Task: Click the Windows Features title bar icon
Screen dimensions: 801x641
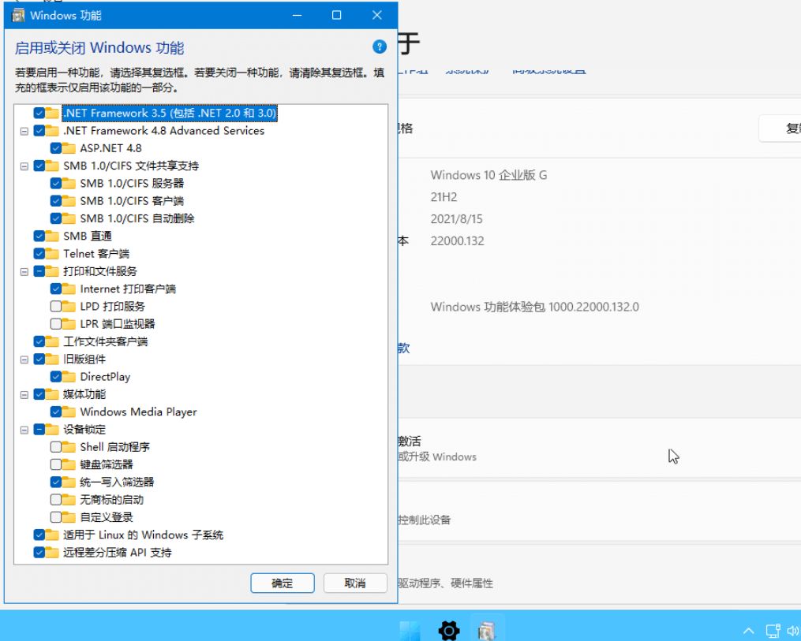Action: click(18, 15)
